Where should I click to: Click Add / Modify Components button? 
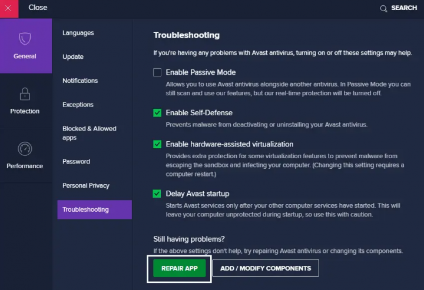click(x=266, y=268)
